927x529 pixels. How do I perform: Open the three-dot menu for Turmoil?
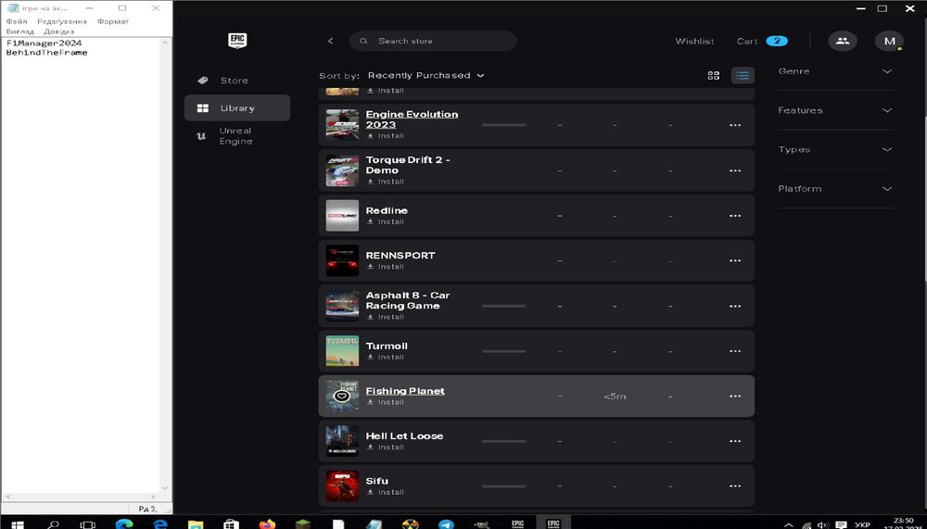coord(735,351)
